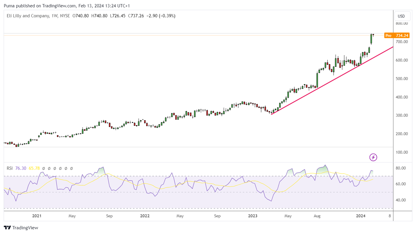Click 100.00 on the price scale
Image resolution: width=416 pixels, height=234 pixels.
pos(401,152)
